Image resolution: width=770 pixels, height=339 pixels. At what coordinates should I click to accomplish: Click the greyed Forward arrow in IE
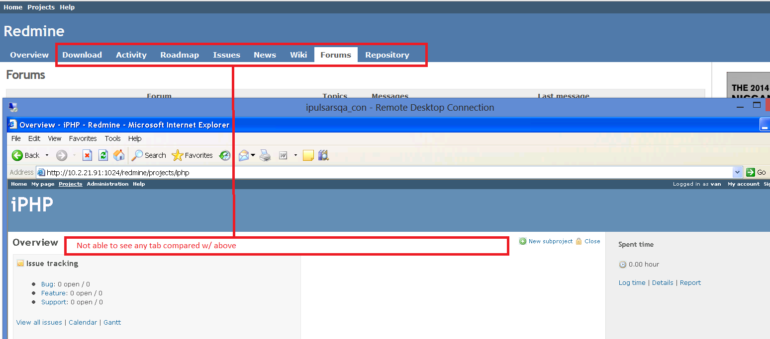(62, 155)
